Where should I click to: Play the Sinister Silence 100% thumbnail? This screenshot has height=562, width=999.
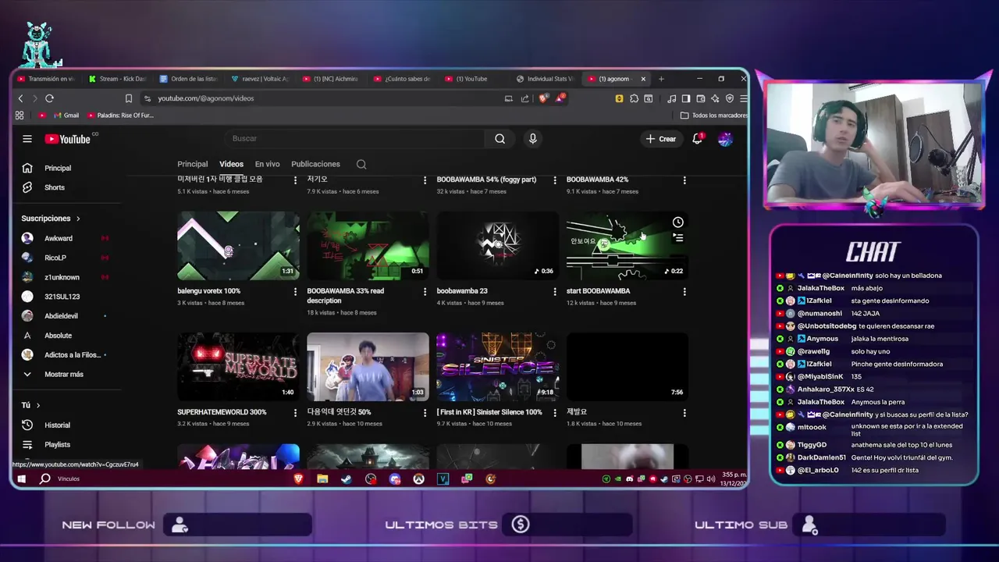(x=497, y=367)
